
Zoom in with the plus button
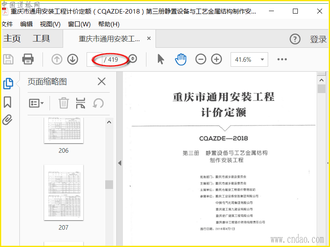point(217,59)
